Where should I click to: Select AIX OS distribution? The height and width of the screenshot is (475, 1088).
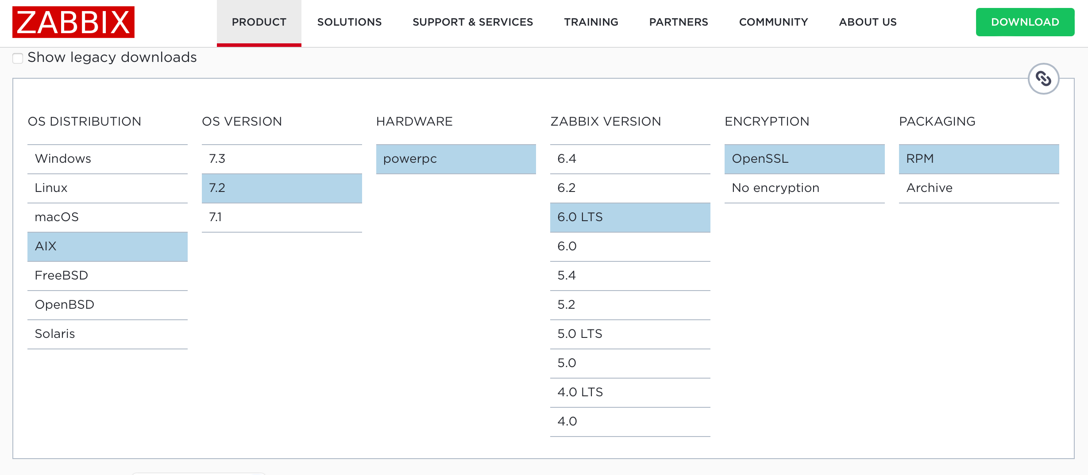coord(108,247)
